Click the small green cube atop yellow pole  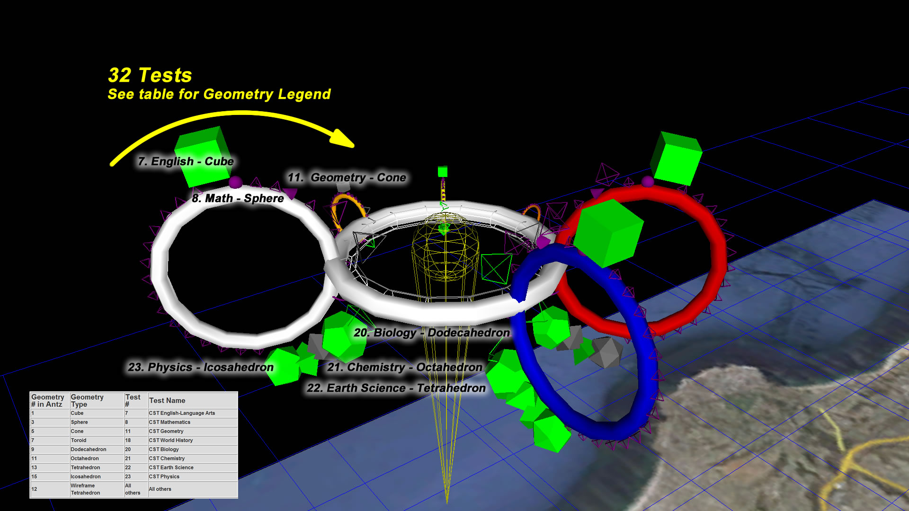click(x=443, y=171)
